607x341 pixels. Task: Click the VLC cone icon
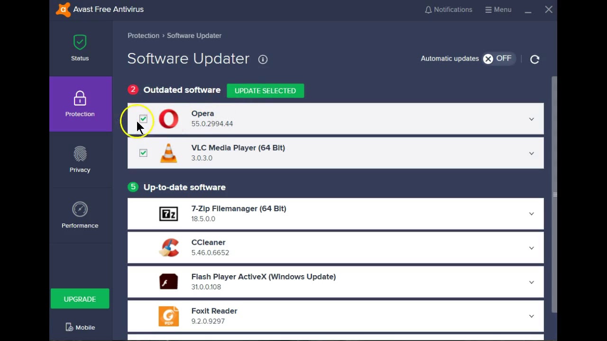click(168, 153)
